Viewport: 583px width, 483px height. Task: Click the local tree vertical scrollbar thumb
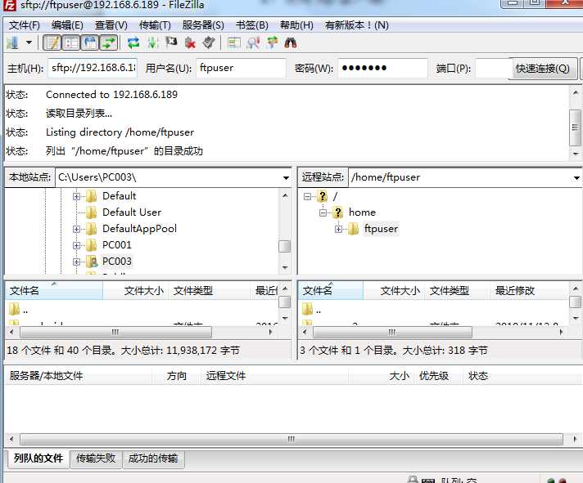pyautogui.click(x=284, y=246)
